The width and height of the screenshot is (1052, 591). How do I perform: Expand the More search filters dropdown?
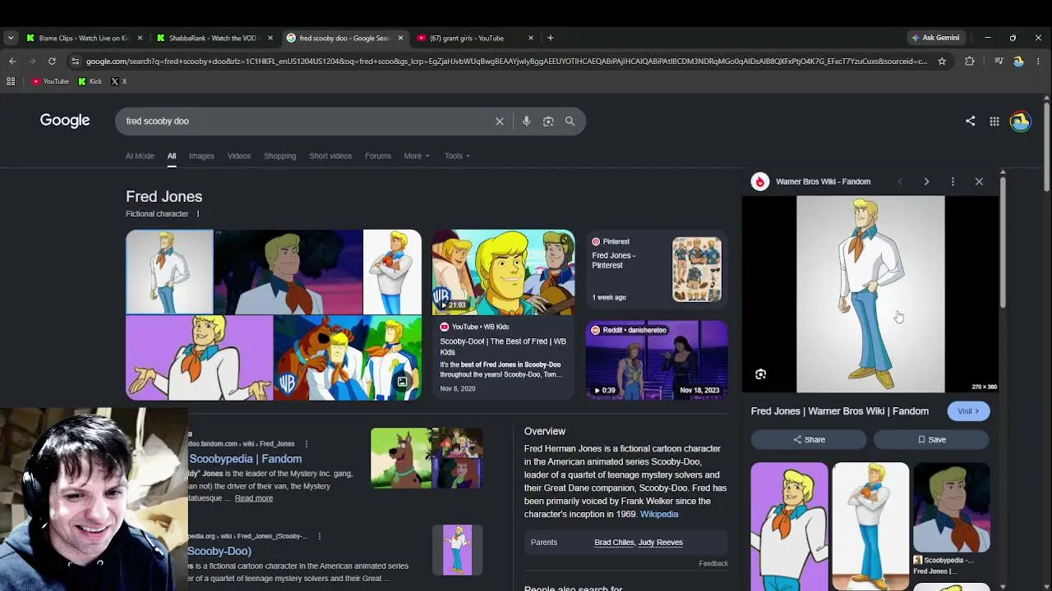click(x=417, y=156)
